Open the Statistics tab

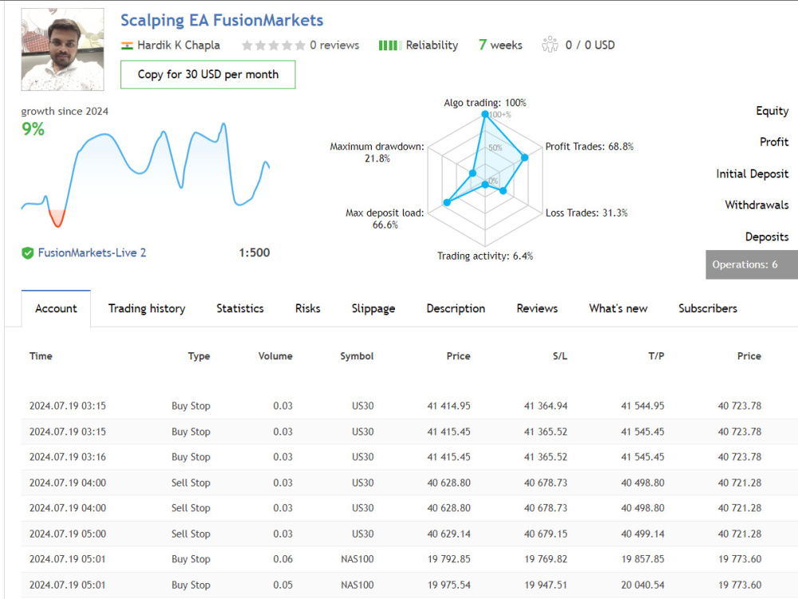point(240,308)
